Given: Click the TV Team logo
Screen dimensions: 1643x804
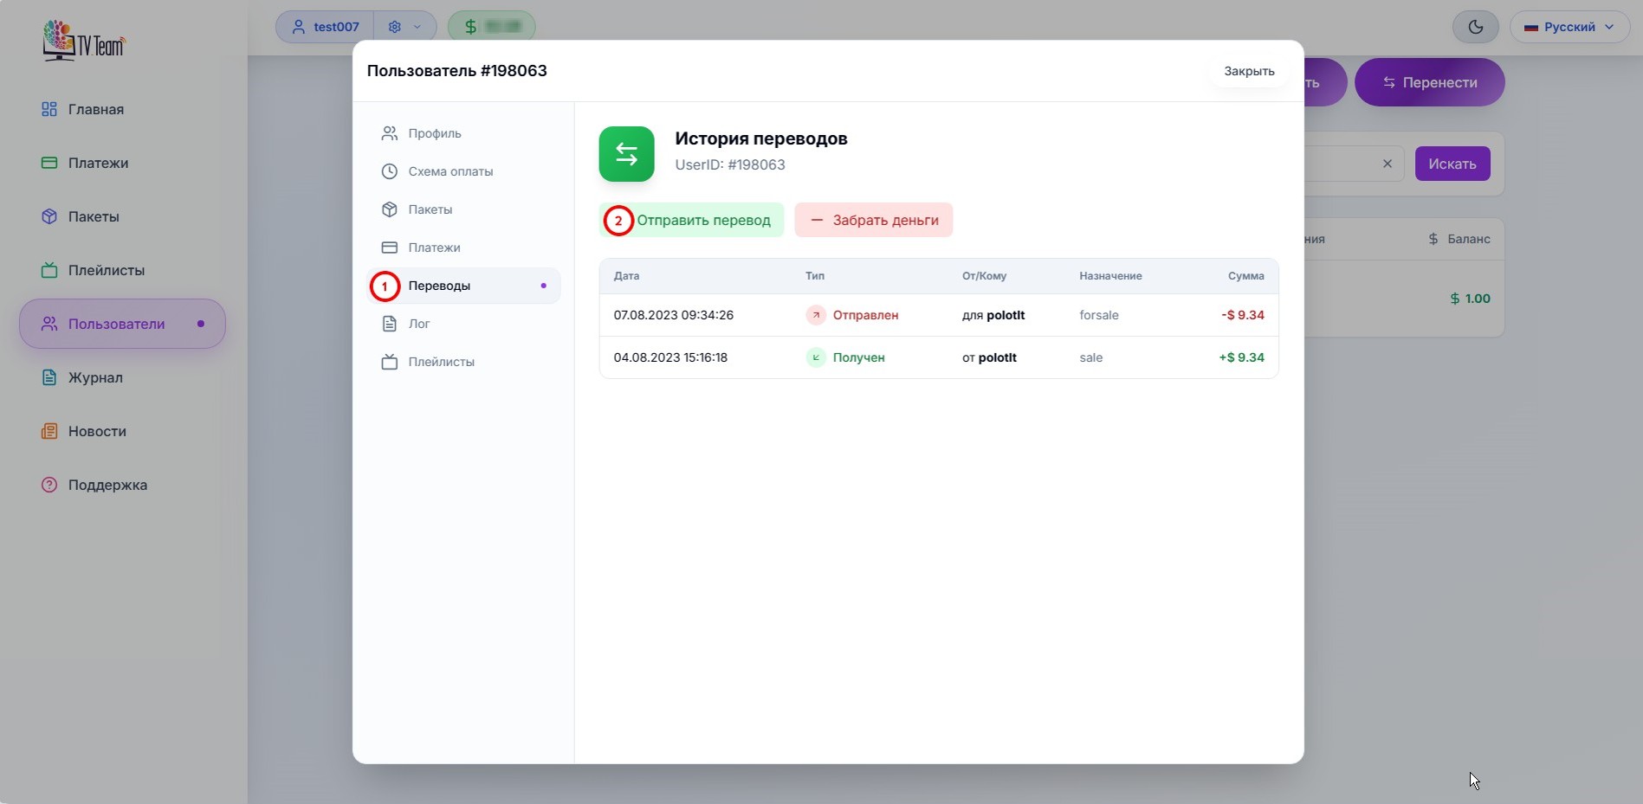Looking at the screenshot, I should tap(84, 41).
